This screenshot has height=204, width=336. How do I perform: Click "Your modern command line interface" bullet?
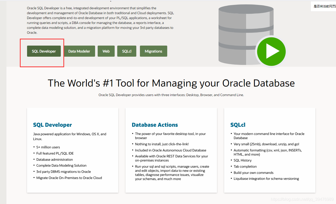[x=269, y=136]
